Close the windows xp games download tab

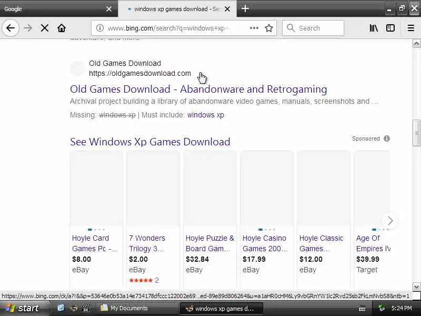point(227,9)
